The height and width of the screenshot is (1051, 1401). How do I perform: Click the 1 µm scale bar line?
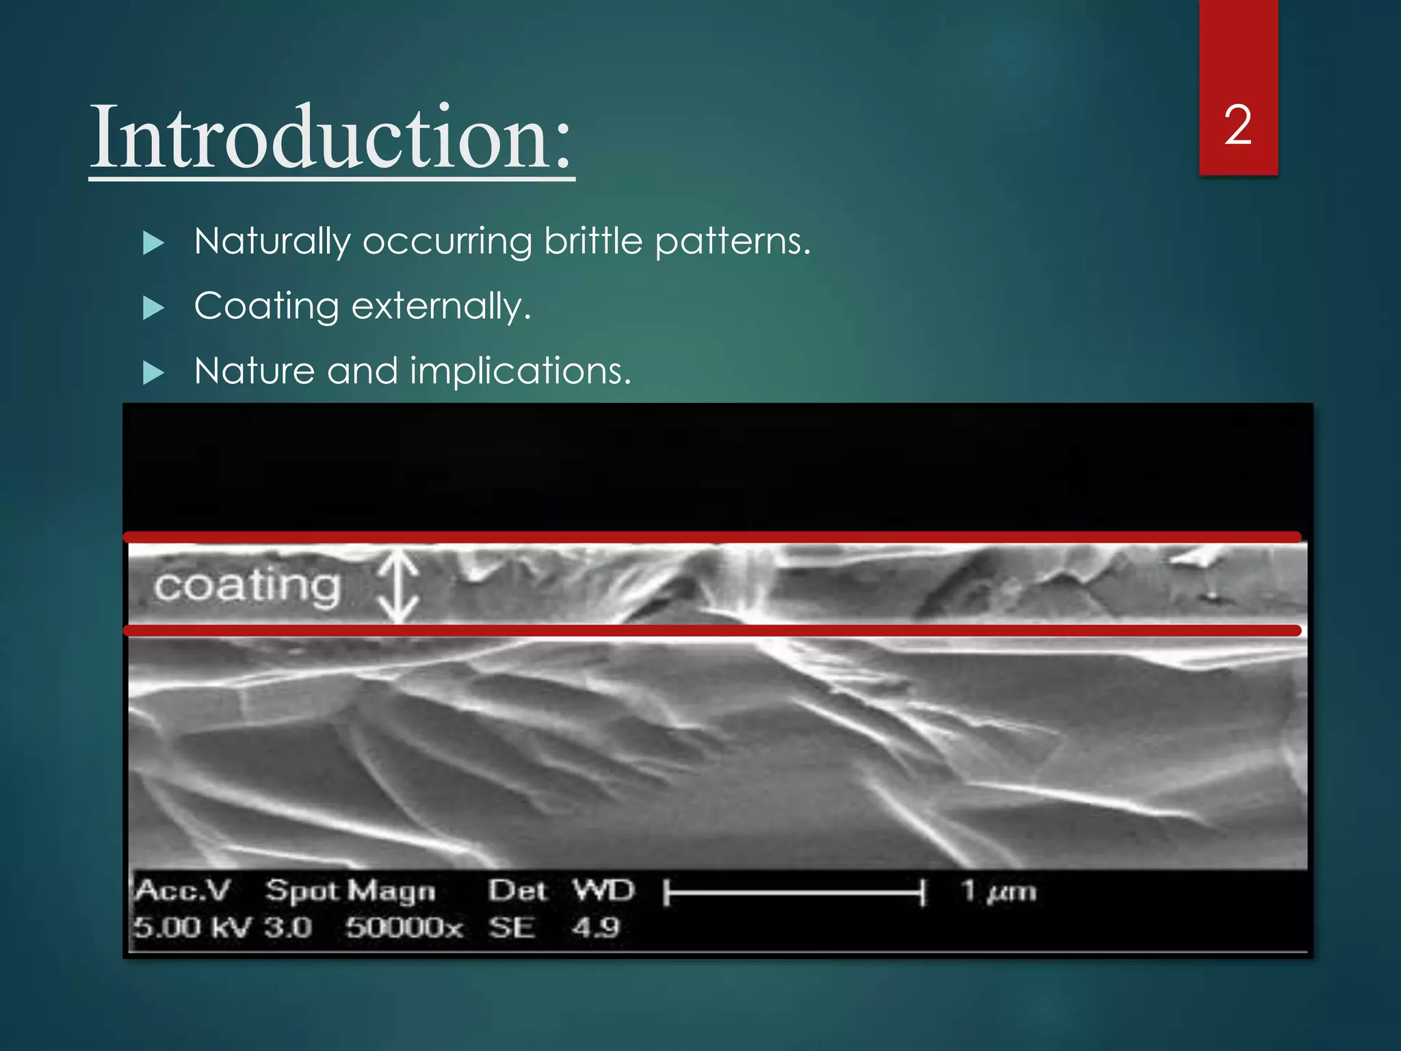tap(794, 893)
